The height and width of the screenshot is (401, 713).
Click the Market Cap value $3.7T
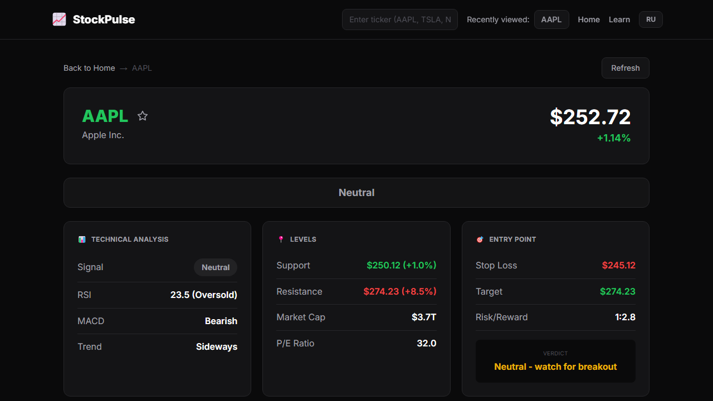pos(424,317)
